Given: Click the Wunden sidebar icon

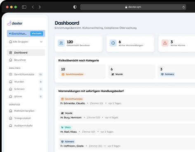Looking at the screenshot, I should pyautogui.click(x=11, y=82).
